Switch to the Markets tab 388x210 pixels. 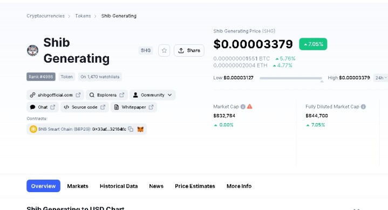pos(78,186)
